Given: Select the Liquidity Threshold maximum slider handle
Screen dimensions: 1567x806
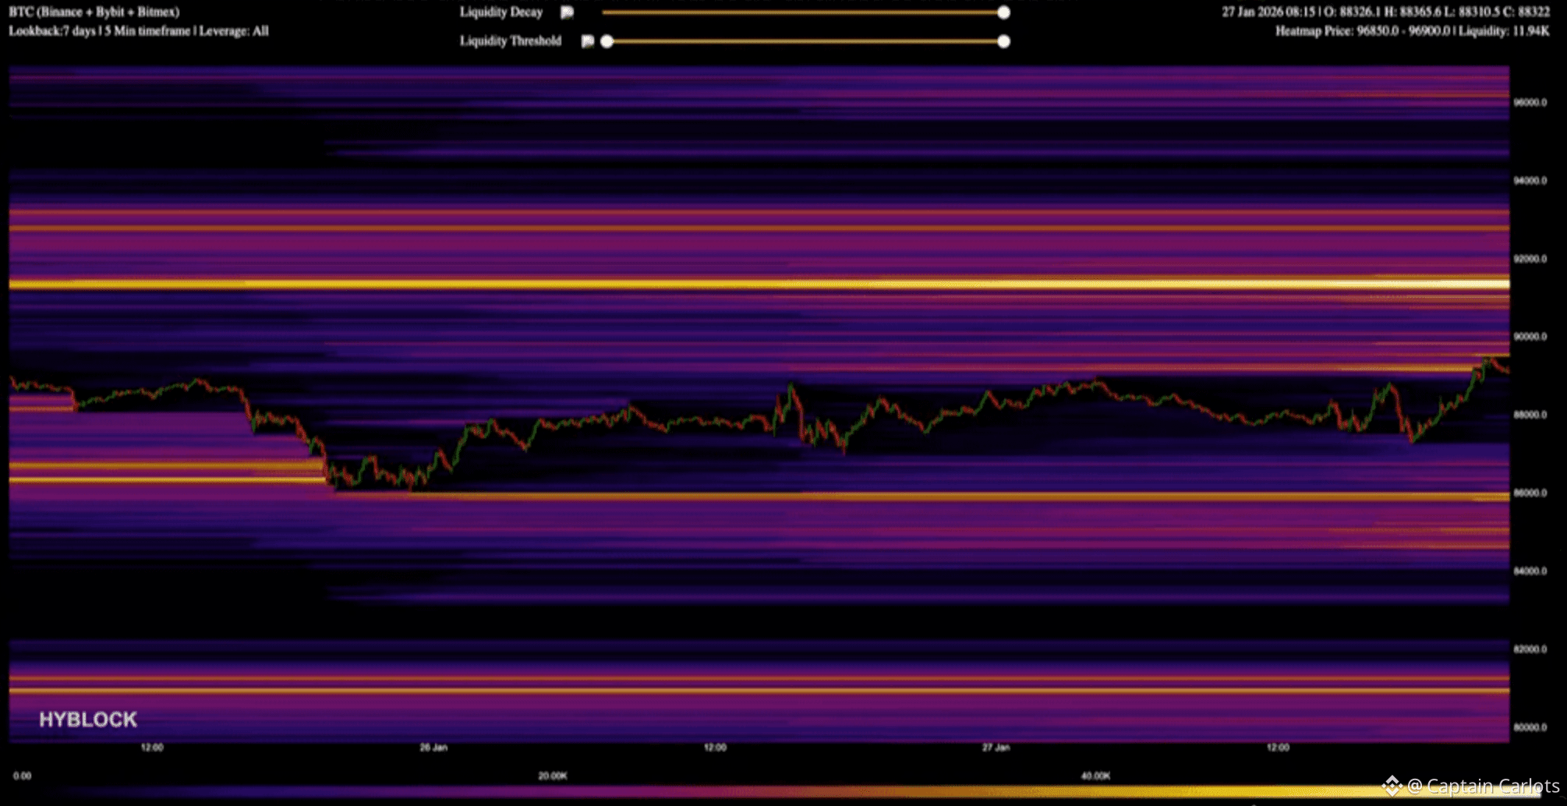Looking at the screenshot, I should 1003,41.
